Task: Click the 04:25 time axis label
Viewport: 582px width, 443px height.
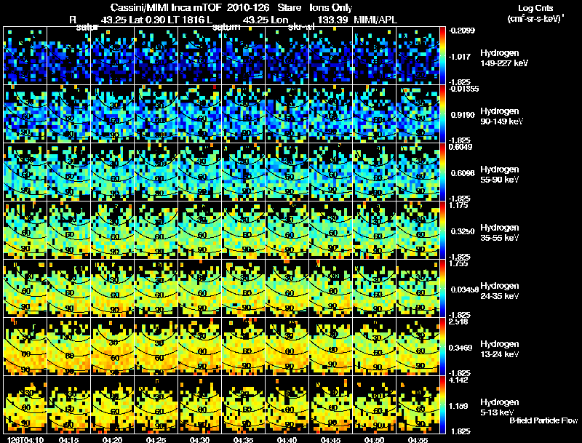Action: [156, 439]
